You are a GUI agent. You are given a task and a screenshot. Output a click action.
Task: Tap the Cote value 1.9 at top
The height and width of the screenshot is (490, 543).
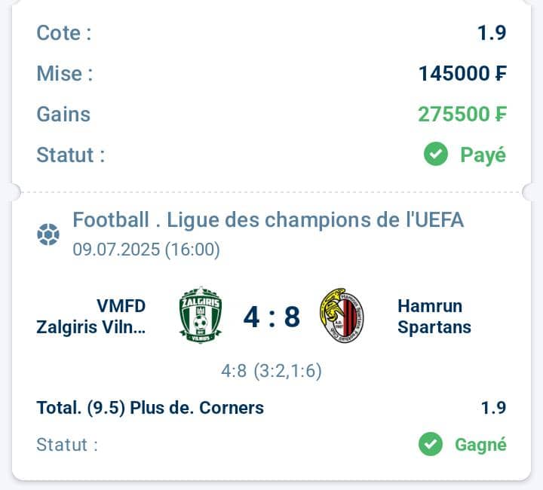click(x=492, y=33)
